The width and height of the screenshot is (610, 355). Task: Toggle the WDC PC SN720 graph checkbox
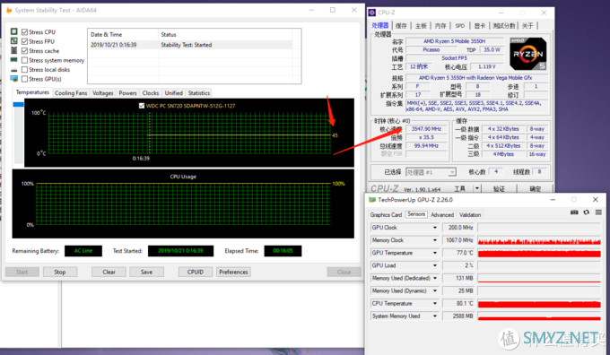click(142, 106)
